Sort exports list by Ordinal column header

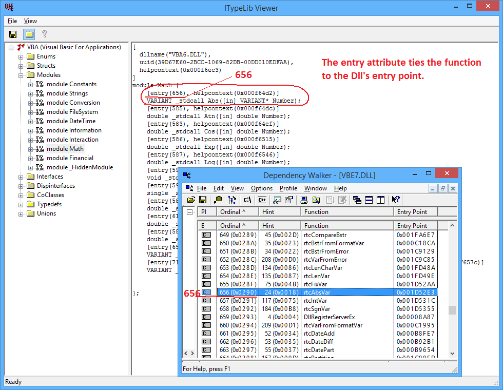238,225
